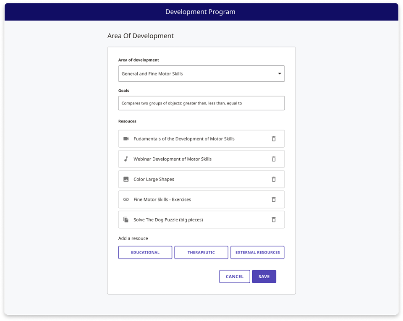Select the General and Fine Motor Skills combo box

(201, 74)
